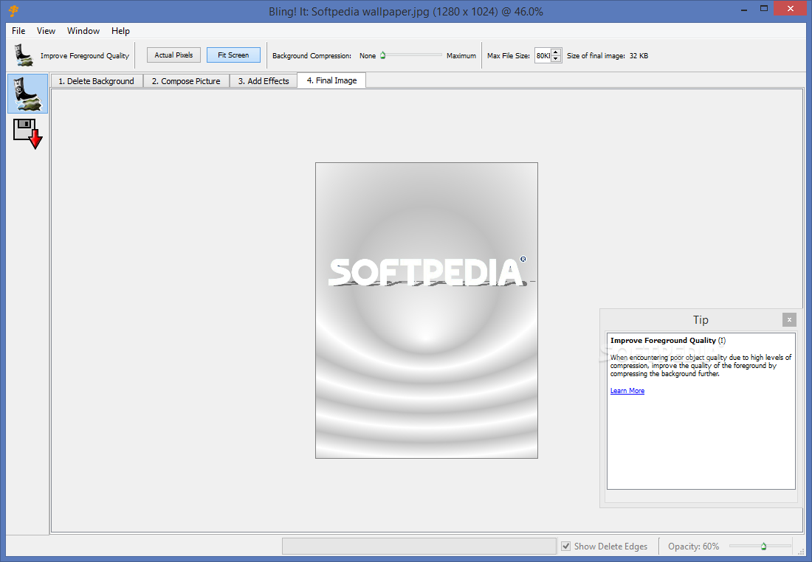Open the Window menu
This screenshot has height=562, width=812.
83,31
